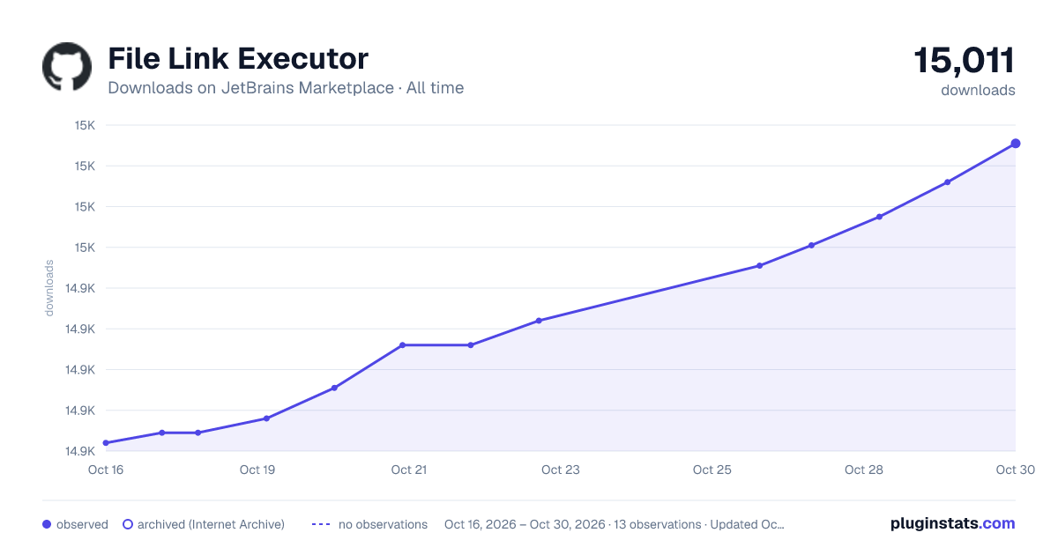Click the 'Oct 25' x-axis label
1058x555 pixels.
tap(712, 470)
